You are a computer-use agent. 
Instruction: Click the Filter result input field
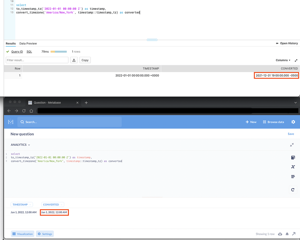tap(37, 60)
